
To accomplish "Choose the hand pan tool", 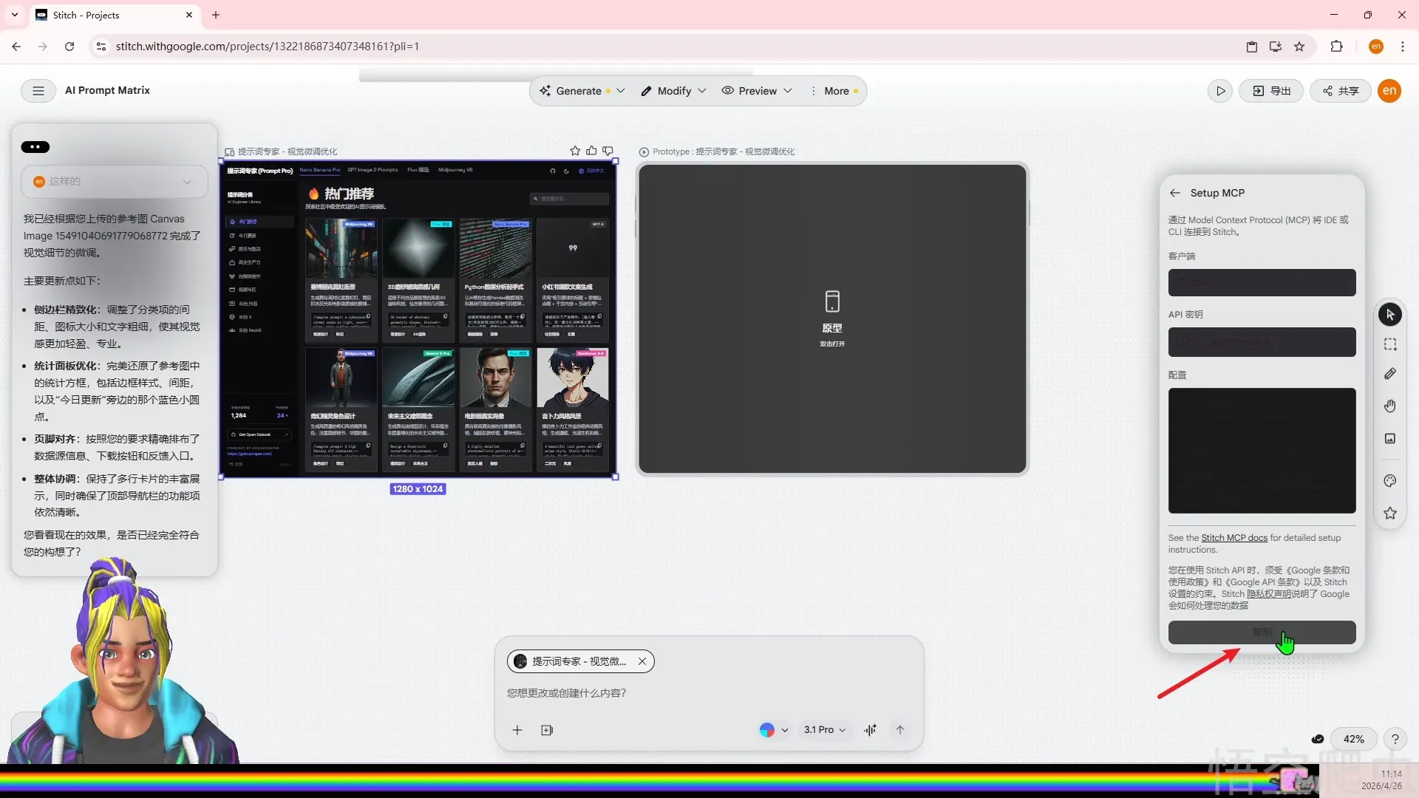I will tap(1390, 406).
